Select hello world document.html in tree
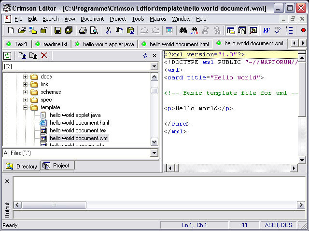This screenshot has height=231, width=309. (x=79, y=123)
